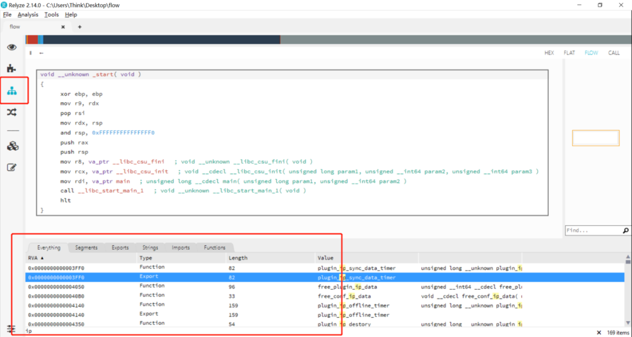Switch to the Imports tab
This screenshot has width=632, height=337.
pos(180,247)
